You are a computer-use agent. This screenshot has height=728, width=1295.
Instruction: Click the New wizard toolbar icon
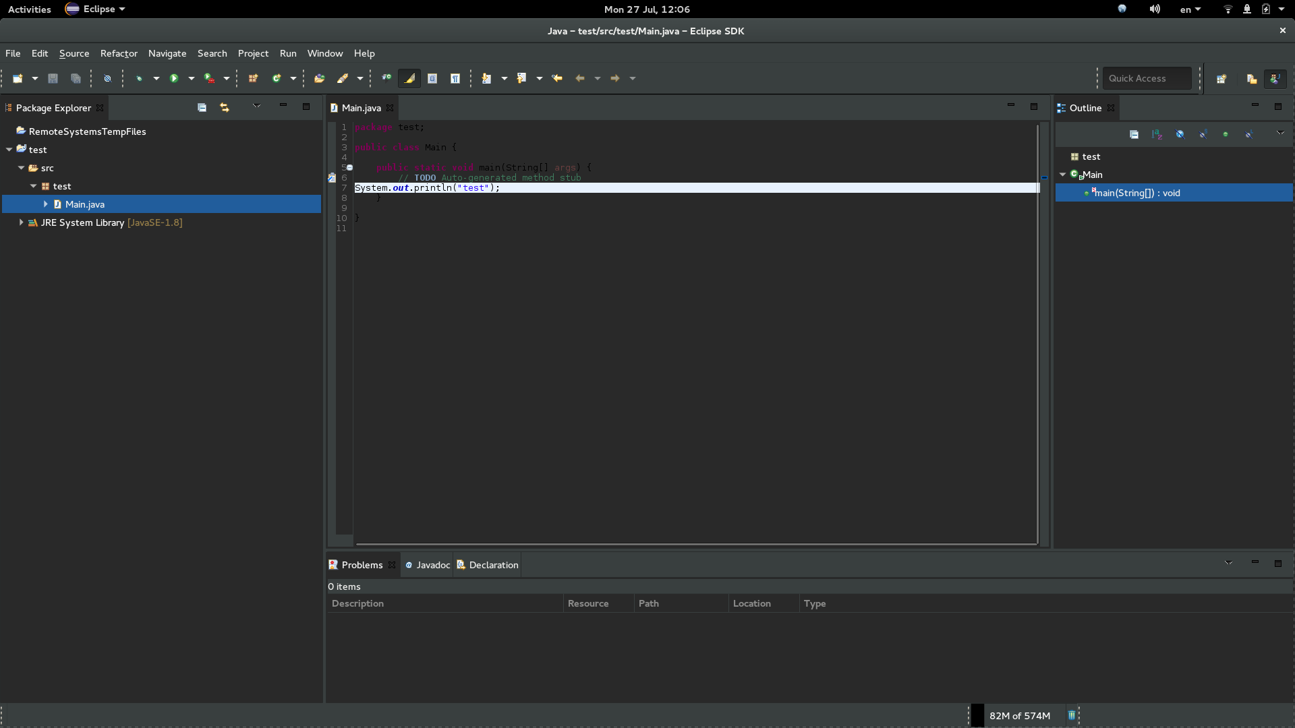coord(18,78)
